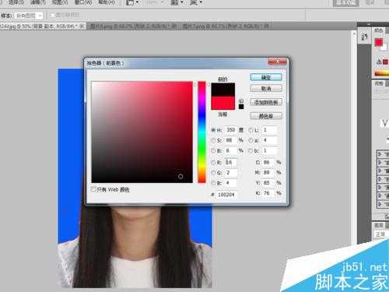Open the 窗口(W) menu

point(83,2)
